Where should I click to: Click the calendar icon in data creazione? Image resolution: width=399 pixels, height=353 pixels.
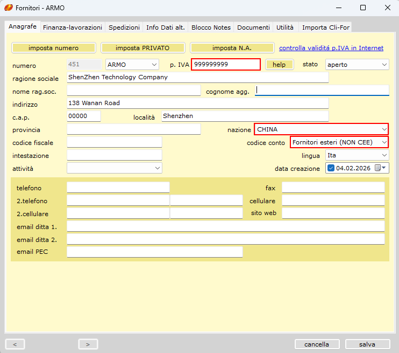tap(378, 168)
